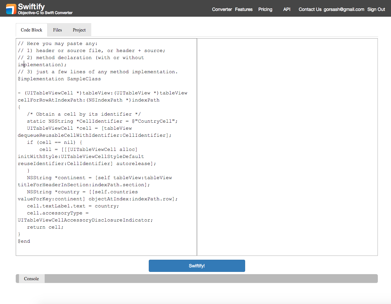The height and width of the screenshot is (304, 391).
Task: Select the Code Block tab
Action: click(31, 30)
